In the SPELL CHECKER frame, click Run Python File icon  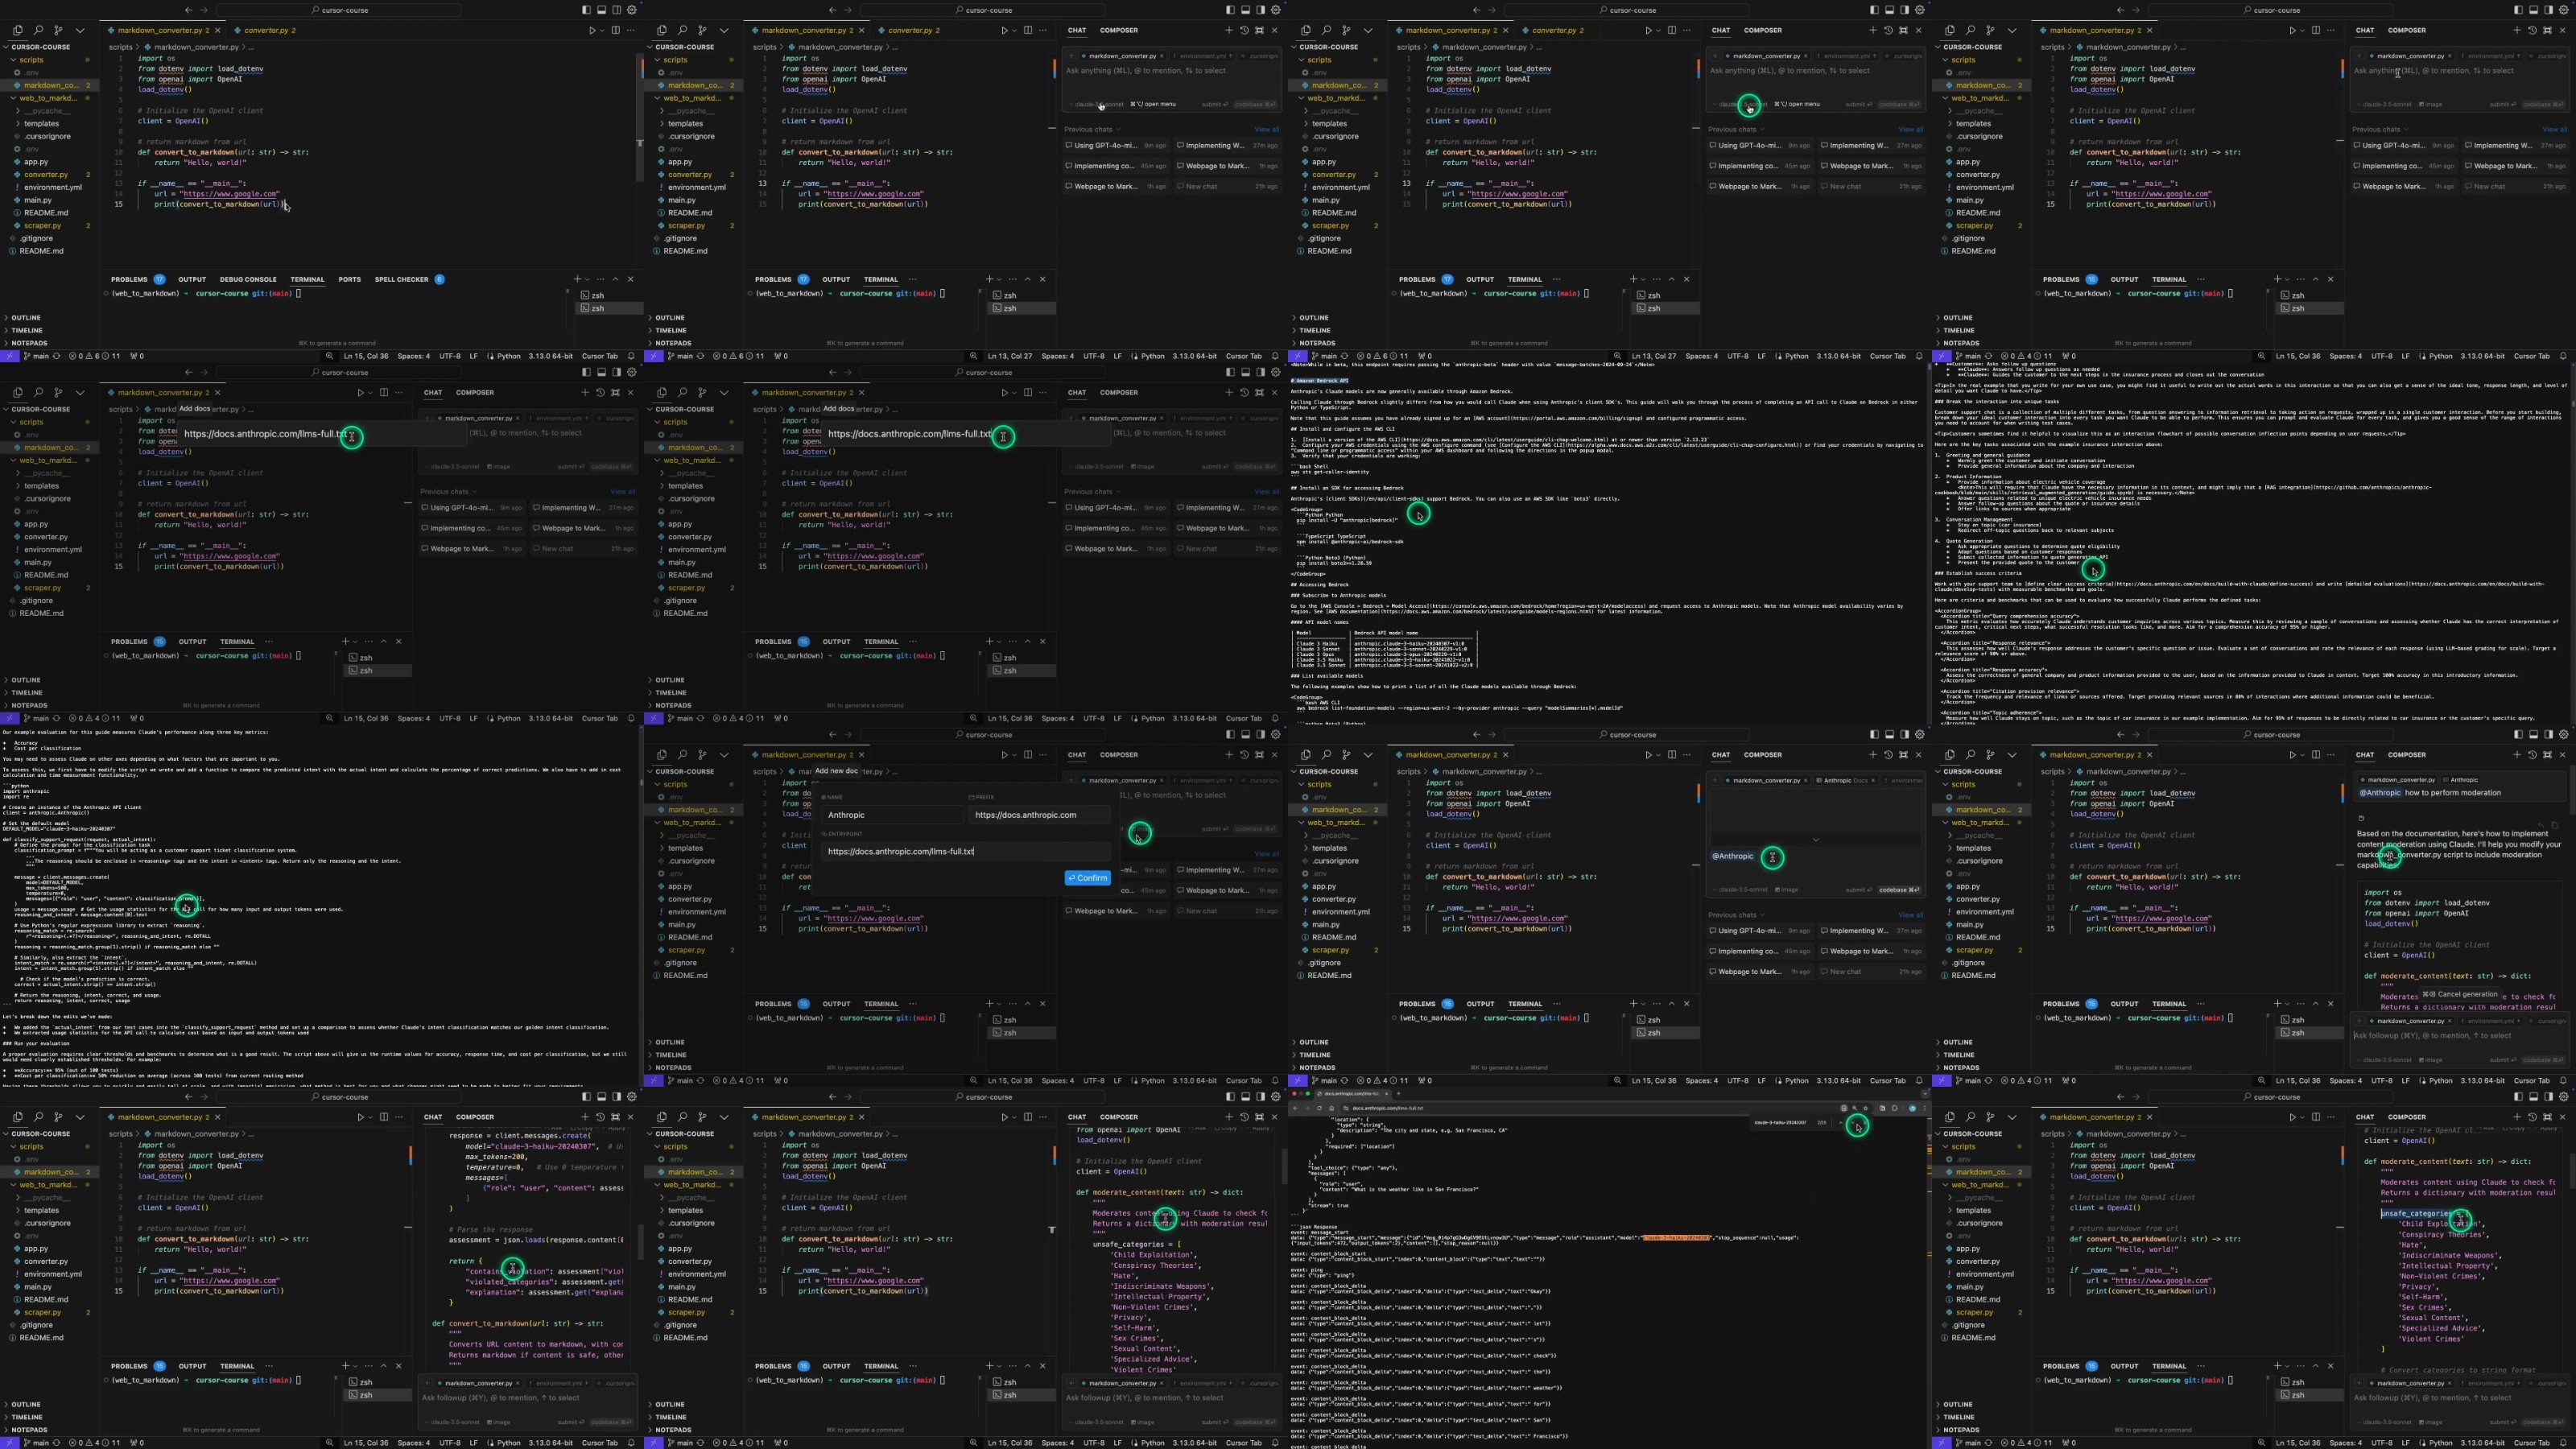coord(592,30)
